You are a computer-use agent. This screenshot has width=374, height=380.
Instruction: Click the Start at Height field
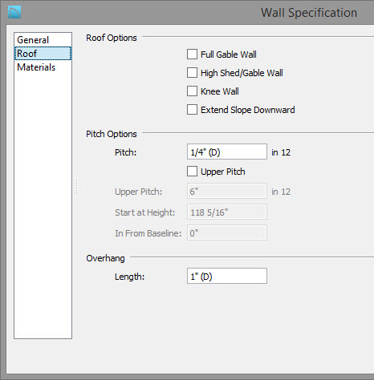click(227, 212)
